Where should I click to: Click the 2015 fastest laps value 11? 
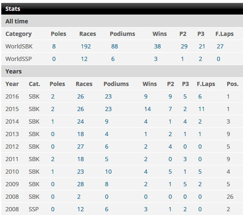tap(201, 109)
